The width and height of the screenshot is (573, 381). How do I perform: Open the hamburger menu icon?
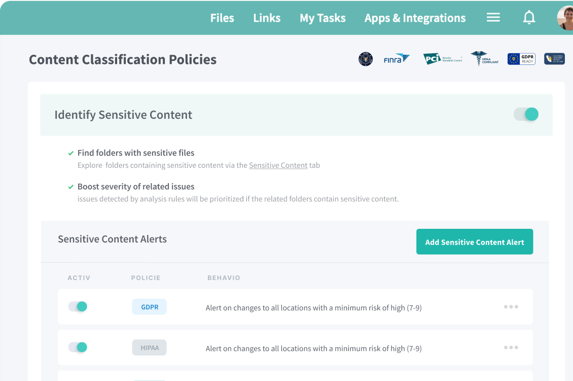pos(493,18)
